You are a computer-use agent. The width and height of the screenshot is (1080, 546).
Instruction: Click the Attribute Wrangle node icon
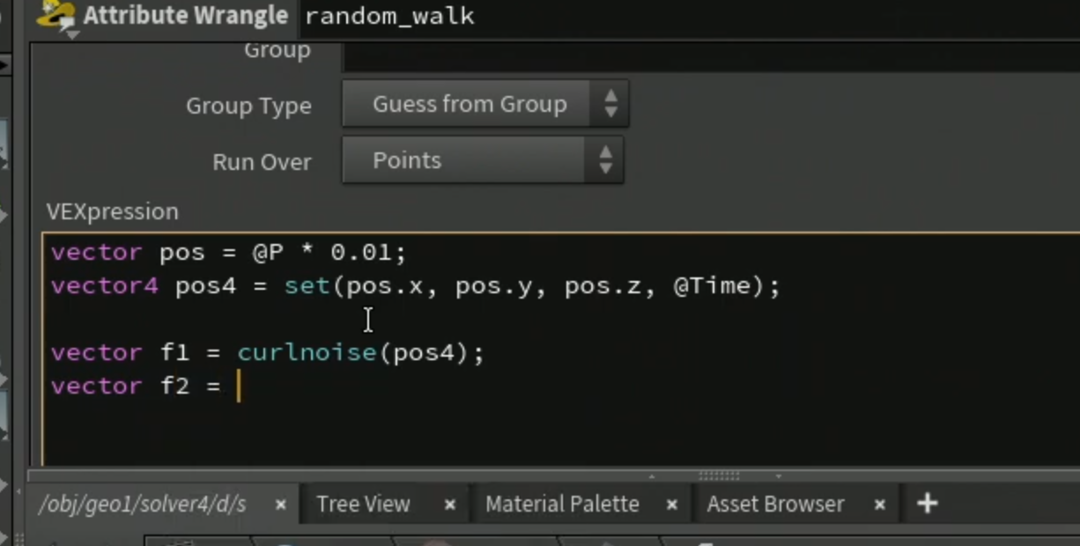click(56, 16)
